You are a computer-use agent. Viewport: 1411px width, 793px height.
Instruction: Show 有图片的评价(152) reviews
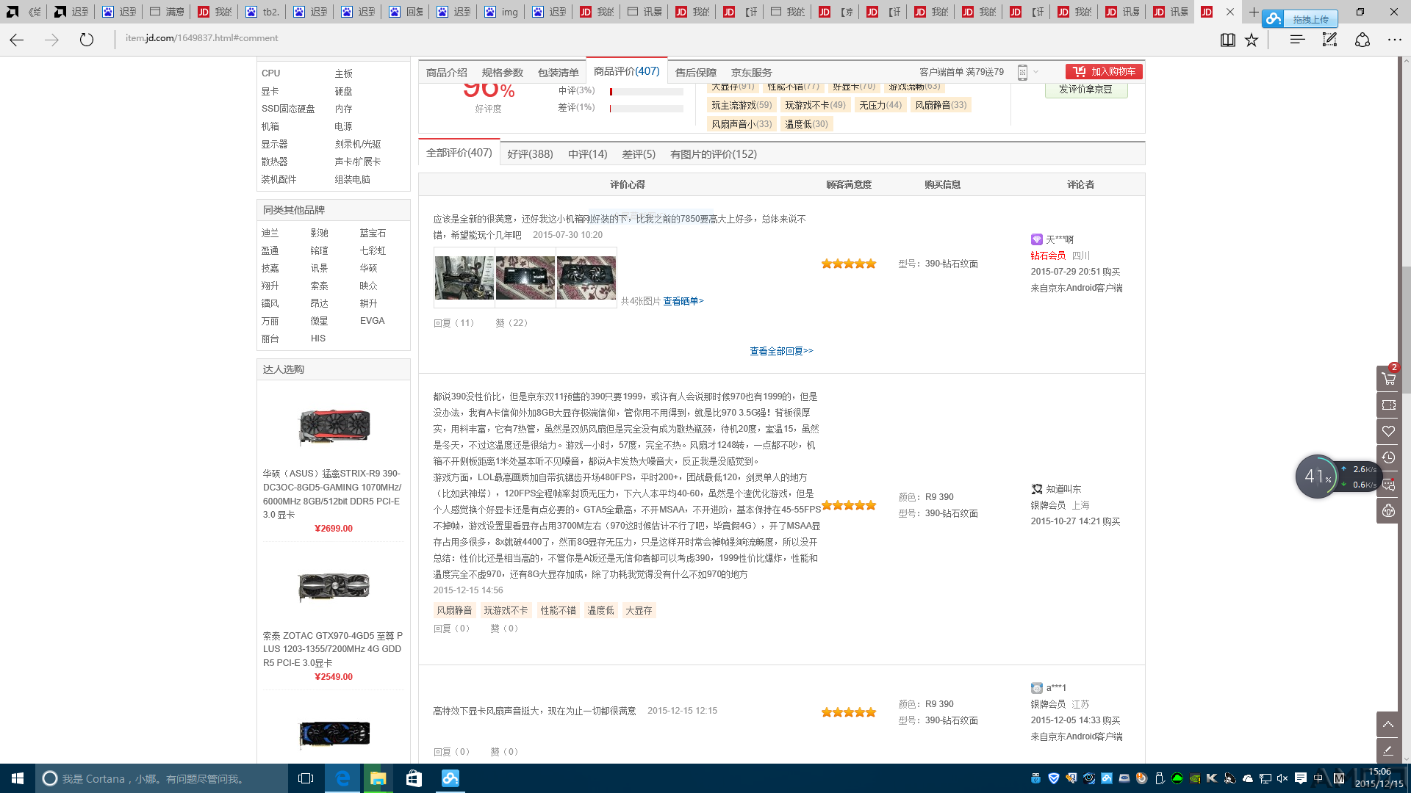point(714,154)
